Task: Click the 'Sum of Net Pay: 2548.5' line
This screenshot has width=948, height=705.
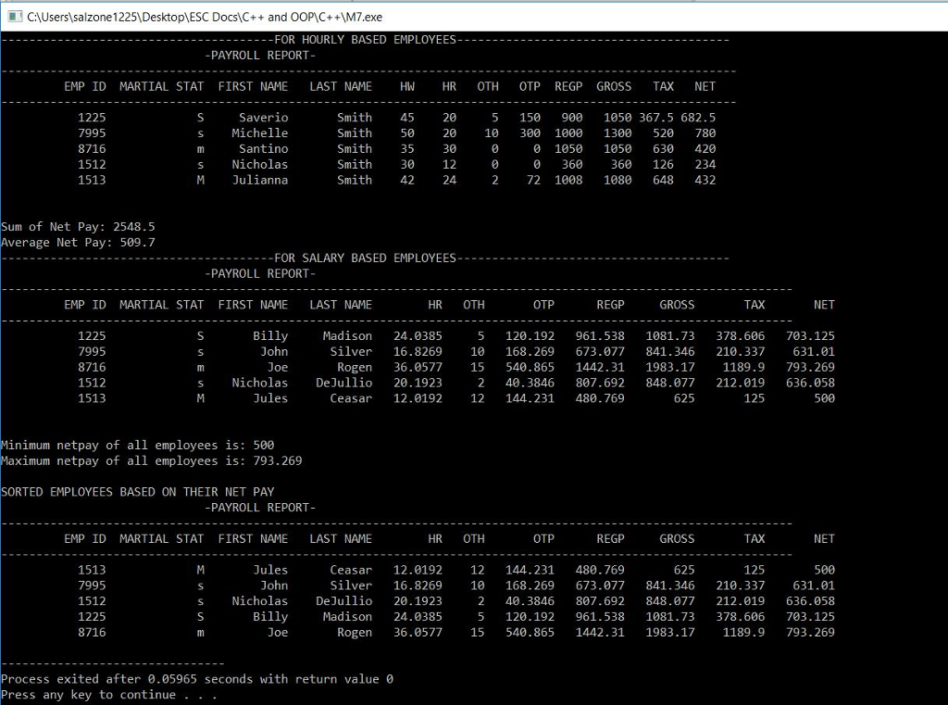Action: [x=78, y=227]
